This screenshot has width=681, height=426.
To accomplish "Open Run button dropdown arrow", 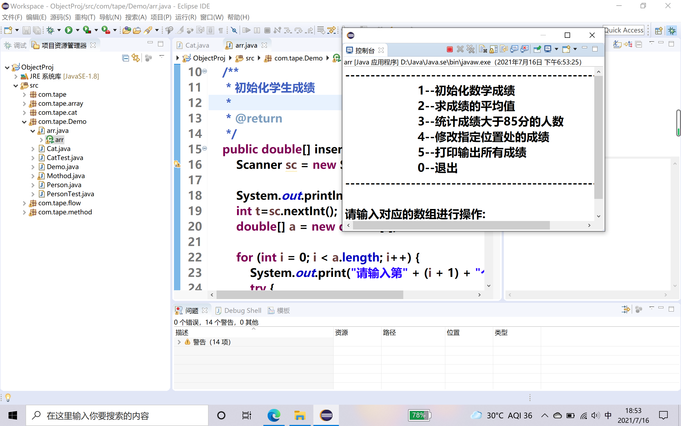I will tap(77, 30).
